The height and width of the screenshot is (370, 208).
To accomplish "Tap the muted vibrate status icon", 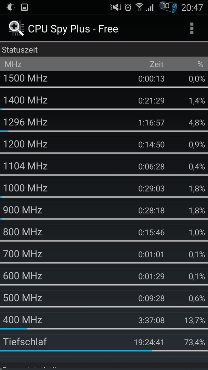I will (x=115, y=7).
